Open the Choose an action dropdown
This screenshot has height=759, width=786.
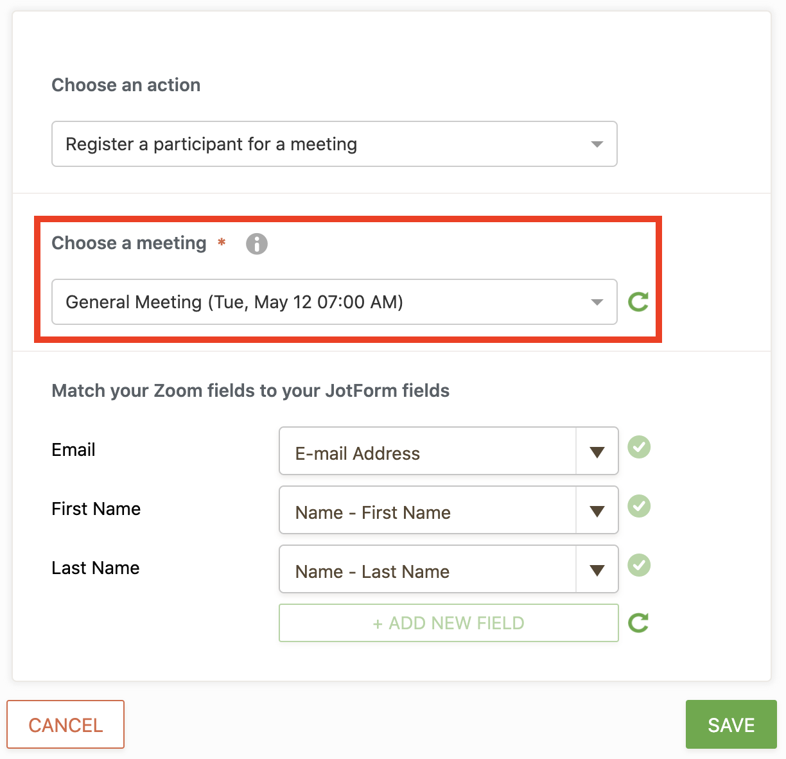pyautogui.click(x=334, y=144)
